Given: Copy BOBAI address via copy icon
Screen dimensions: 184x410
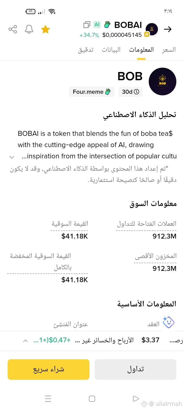Looking at the screenshot, I should click(x=87, y=25).
